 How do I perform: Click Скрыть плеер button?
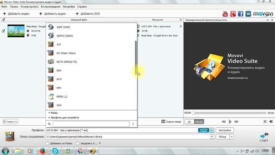click(171, 121)
